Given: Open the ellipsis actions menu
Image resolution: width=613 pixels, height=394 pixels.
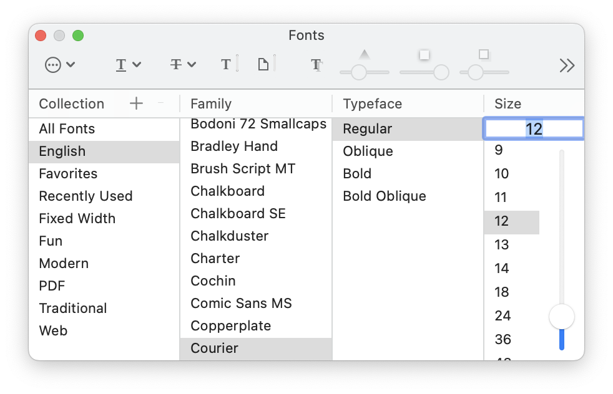Looking at the screenshot, I should click(59, 65).
